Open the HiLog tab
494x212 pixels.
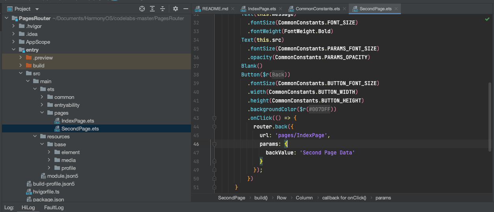(28, 207)
